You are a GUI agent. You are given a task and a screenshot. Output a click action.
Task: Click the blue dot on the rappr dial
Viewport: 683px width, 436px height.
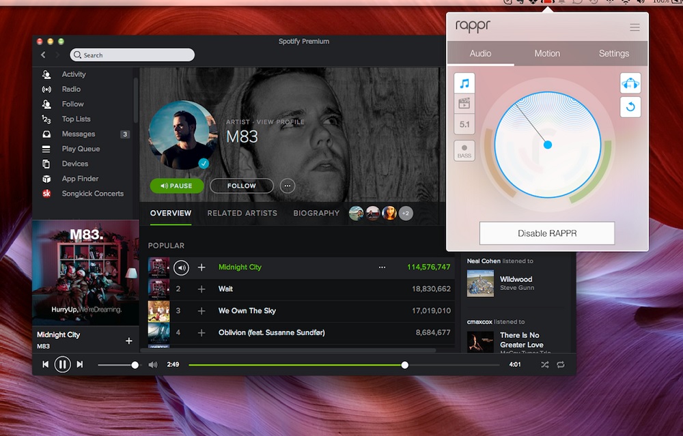coord(548,145)
